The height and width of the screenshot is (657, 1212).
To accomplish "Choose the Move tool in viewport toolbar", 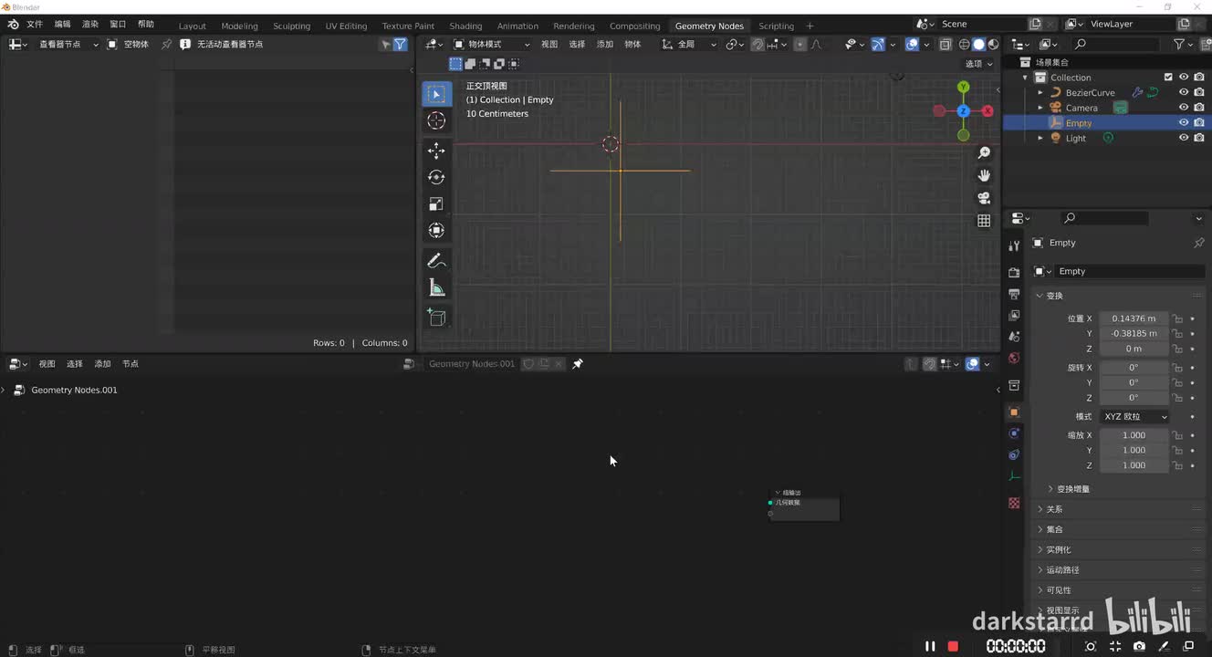I will coord(436,151).
